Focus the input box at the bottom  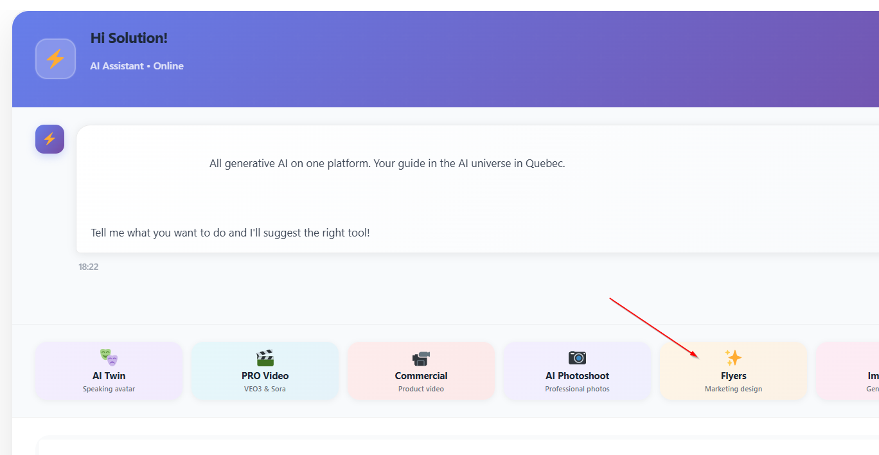[x=450, y=447]
